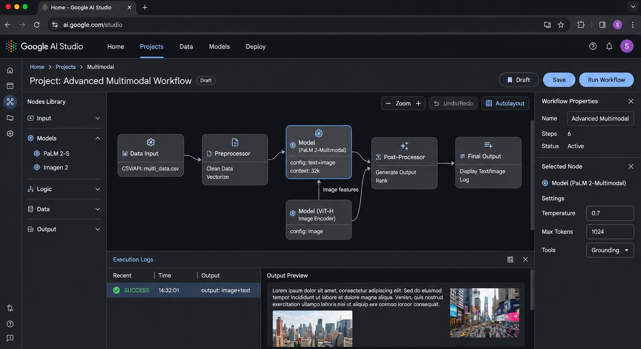Switch to the Models top tab

(219, 46)
